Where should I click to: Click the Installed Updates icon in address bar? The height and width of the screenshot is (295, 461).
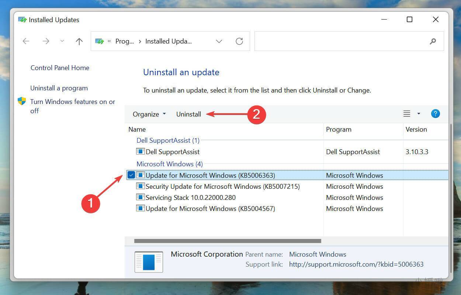(99, 41)
